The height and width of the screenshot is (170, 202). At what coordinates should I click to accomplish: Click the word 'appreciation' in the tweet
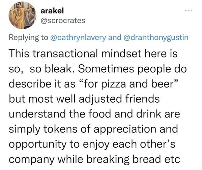[125, 129]
